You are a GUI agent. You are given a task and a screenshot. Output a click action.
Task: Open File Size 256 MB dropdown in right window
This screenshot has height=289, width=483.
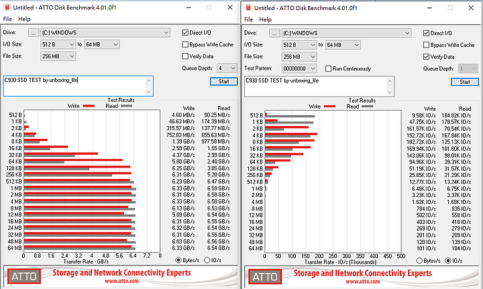(299, 57)
